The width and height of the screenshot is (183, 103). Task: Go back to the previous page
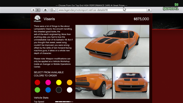point(33,10)
